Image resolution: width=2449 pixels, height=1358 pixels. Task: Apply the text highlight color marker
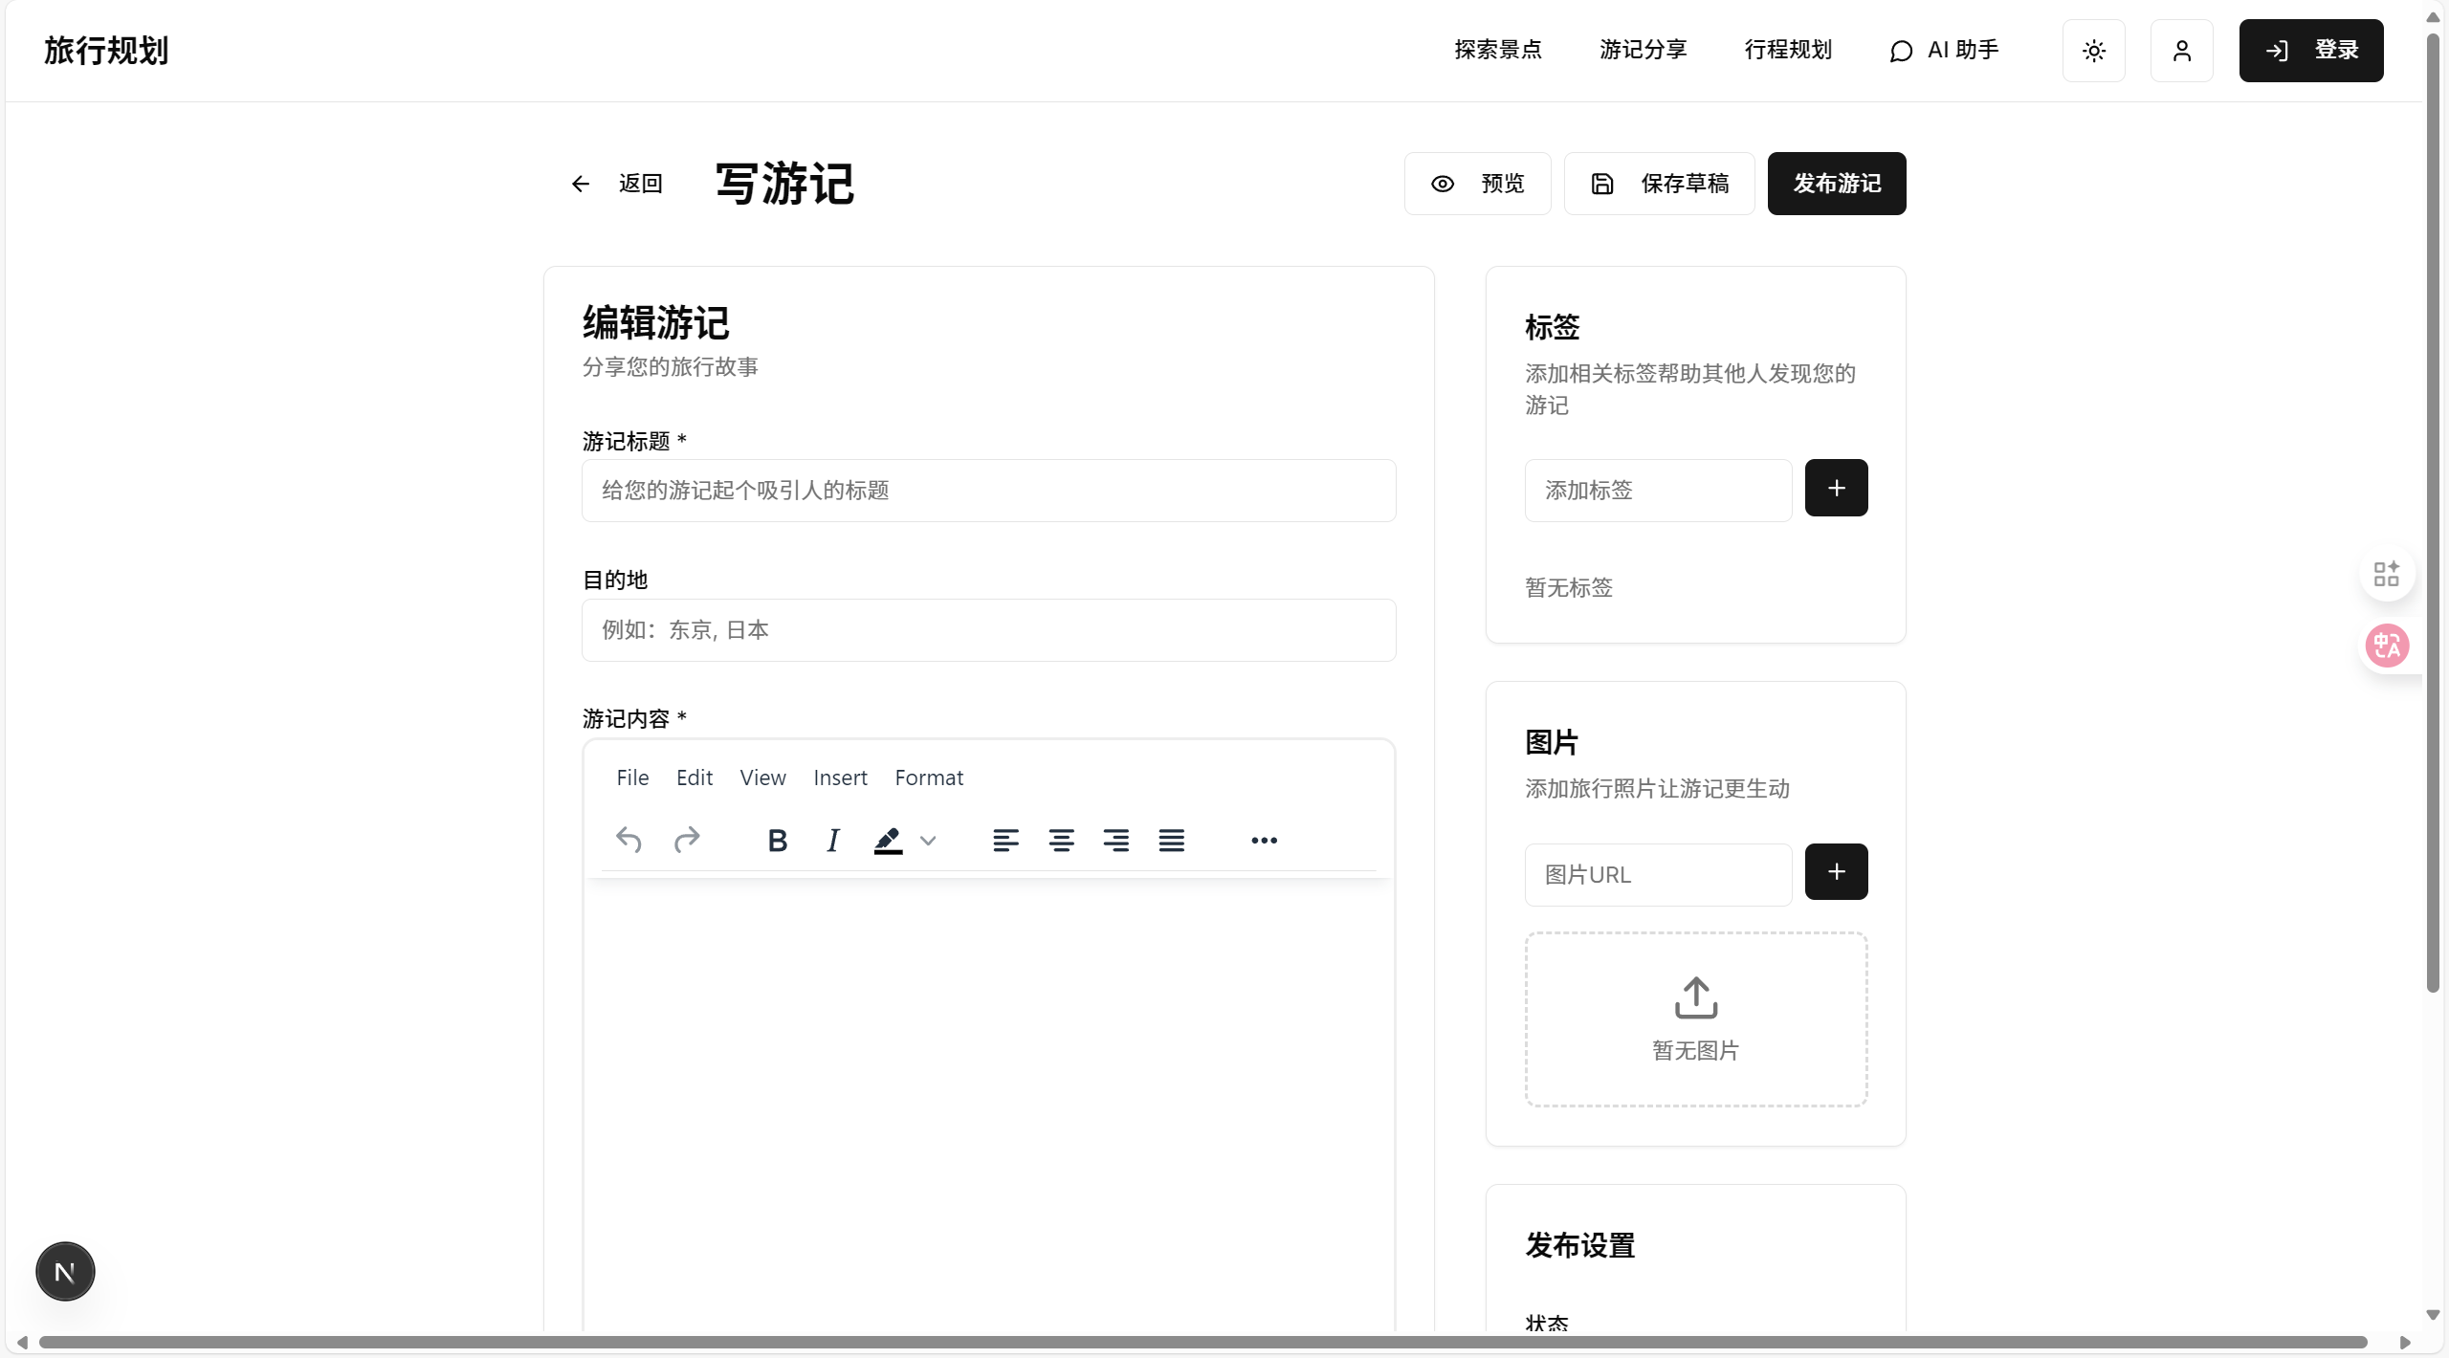point(888,840)
